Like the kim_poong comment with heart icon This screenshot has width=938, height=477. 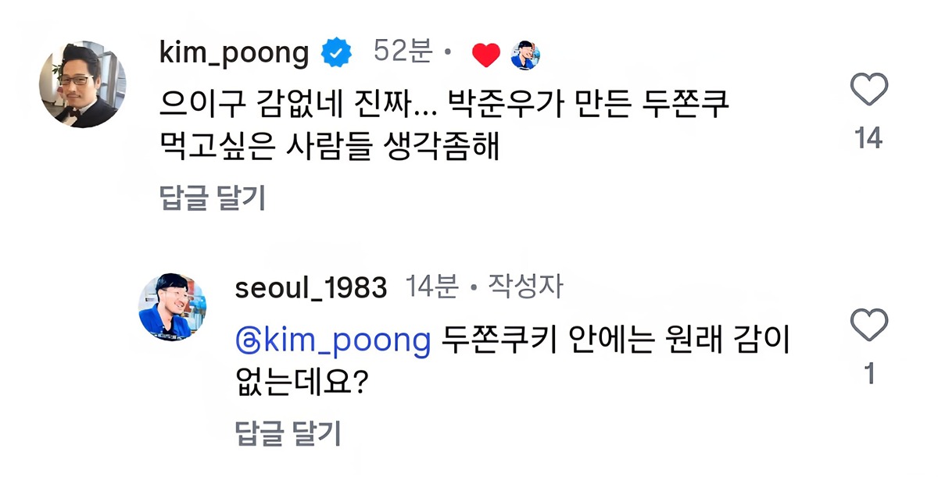click(868, 90)
